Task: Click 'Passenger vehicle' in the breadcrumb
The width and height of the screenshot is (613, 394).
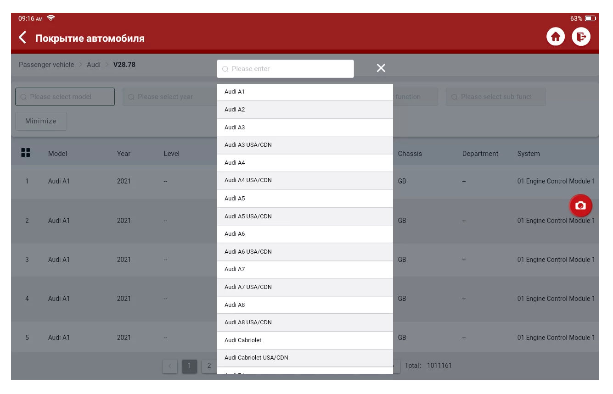Action: (x=46, y=65)
